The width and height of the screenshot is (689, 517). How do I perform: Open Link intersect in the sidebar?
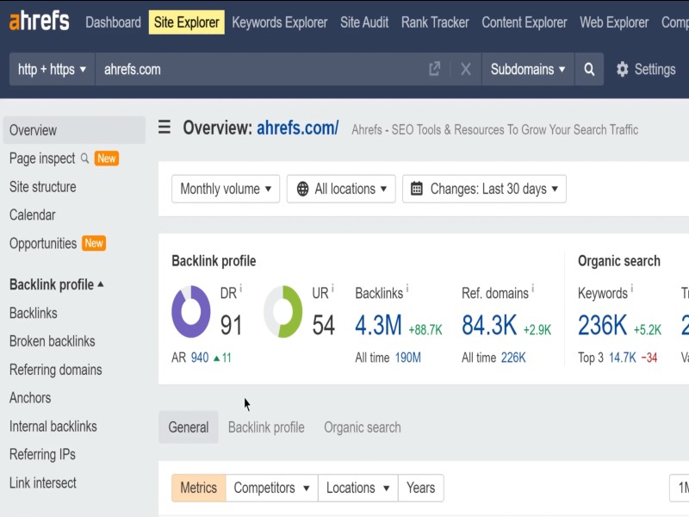pos(43,483)
